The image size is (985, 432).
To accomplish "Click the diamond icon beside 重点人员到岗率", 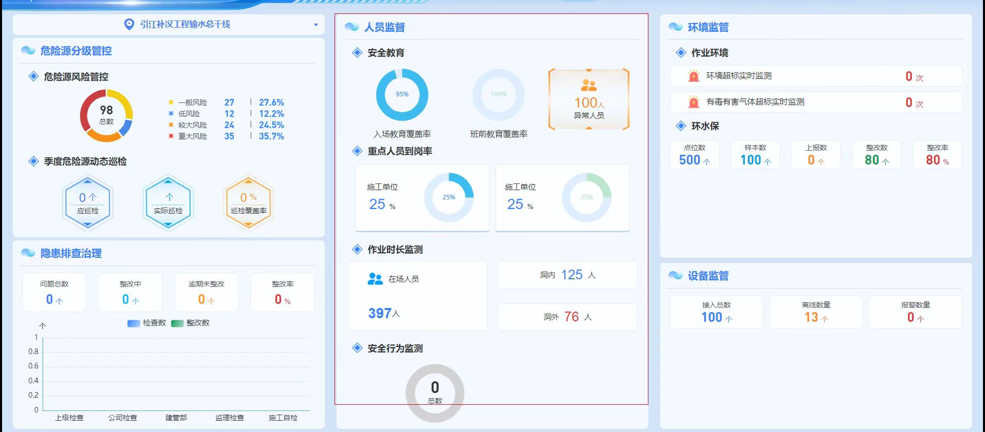I will [358, 151].
